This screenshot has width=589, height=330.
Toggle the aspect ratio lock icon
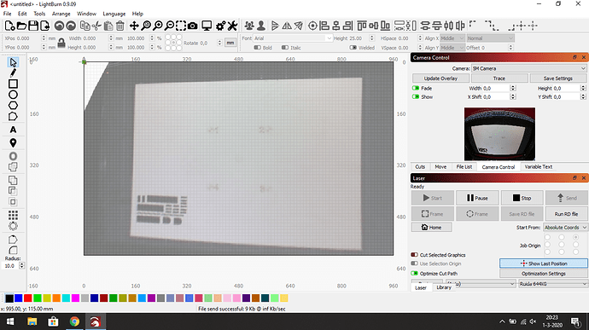(x=61, y=43)
